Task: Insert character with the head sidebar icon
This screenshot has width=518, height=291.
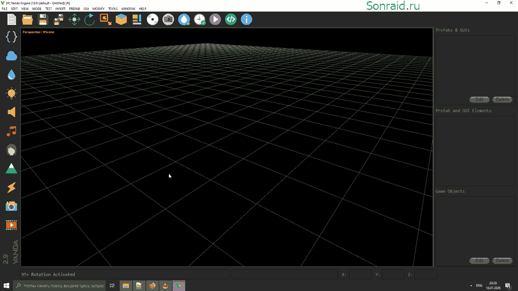Action: pos(11,150)
